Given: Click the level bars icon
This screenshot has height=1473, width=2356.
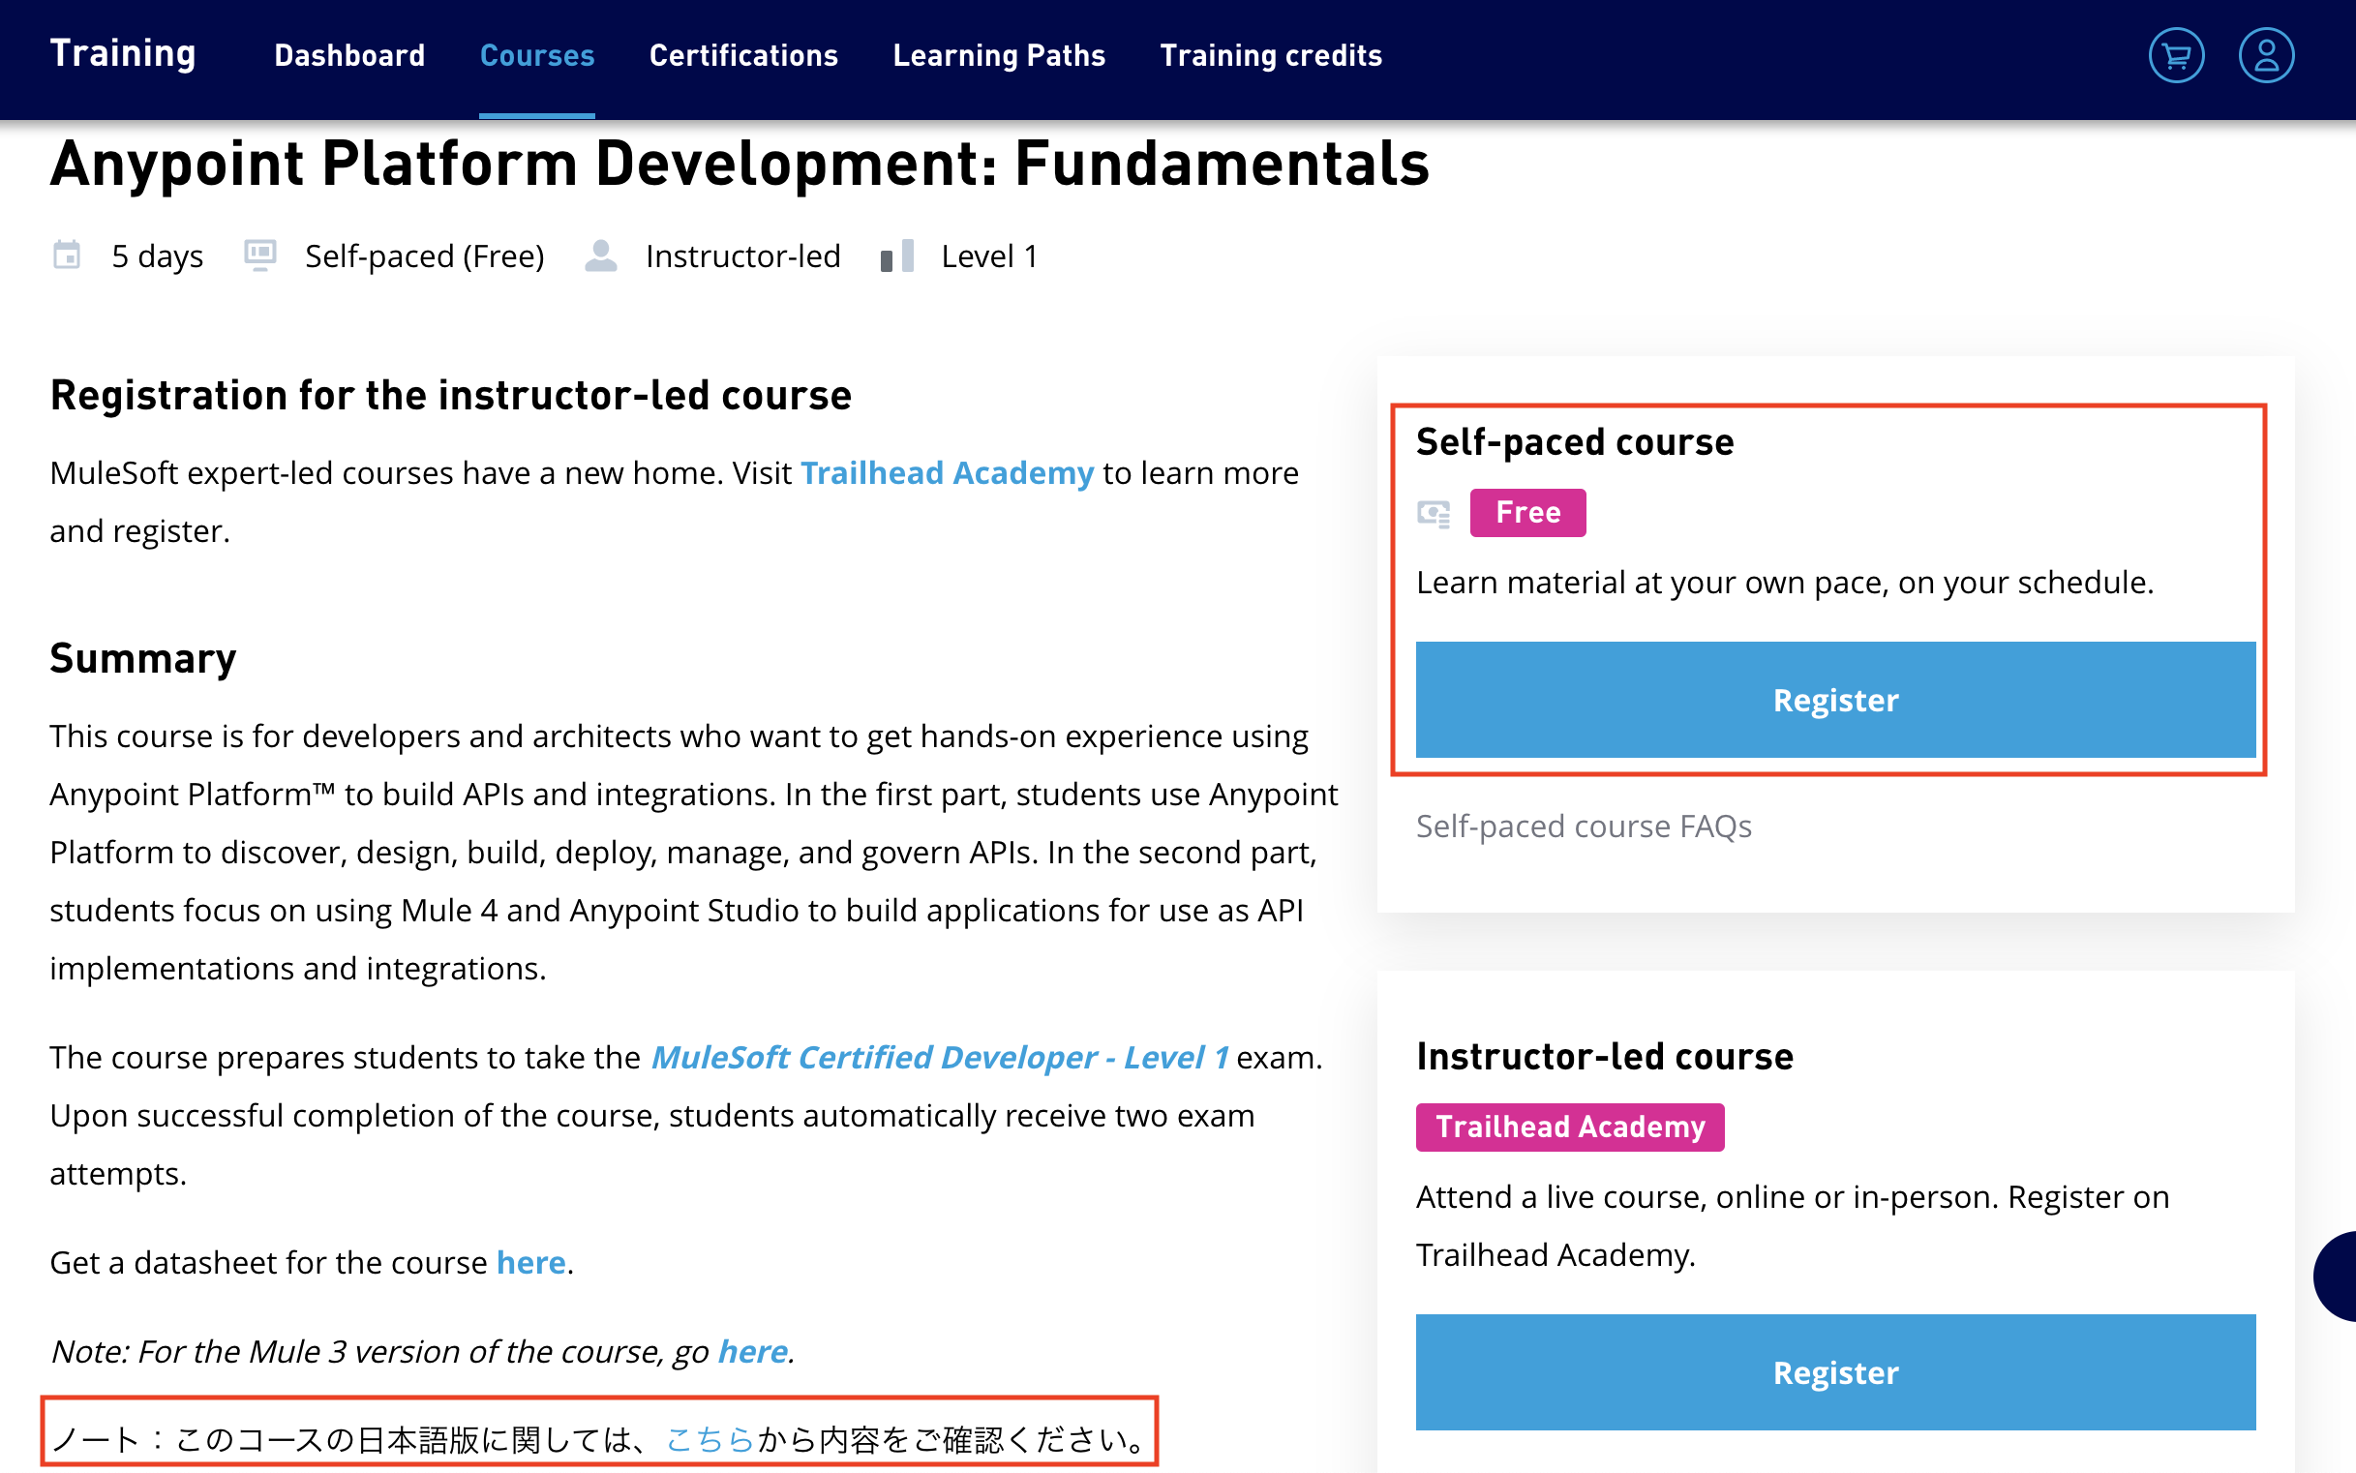Looking at the screenshot, I should [x=897, y=256].
